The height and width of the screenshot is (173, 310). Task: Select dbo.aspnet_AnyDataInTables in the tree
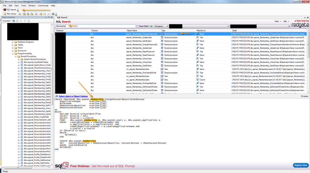(36, 62)
